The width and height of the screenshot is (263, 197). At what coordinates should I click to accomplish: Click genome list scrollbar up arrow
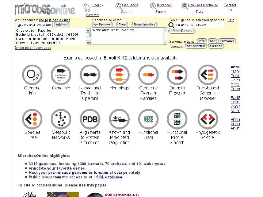88,31
